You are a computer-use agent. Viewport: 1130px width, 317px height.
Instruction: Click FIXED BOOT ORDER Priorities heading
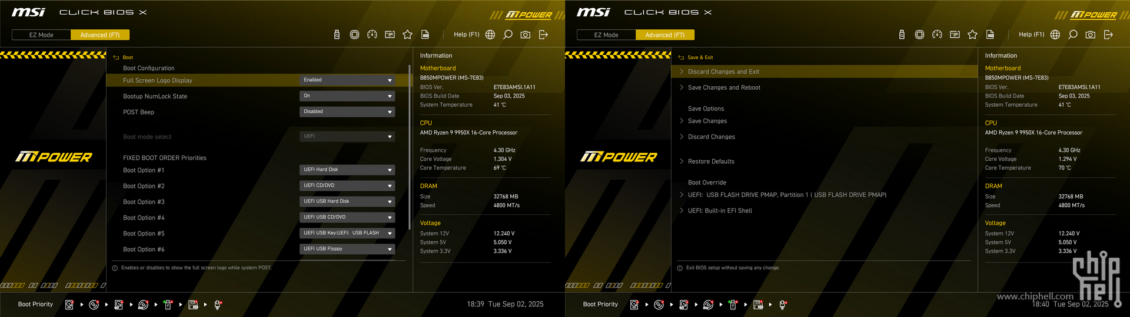coord(165,158)
